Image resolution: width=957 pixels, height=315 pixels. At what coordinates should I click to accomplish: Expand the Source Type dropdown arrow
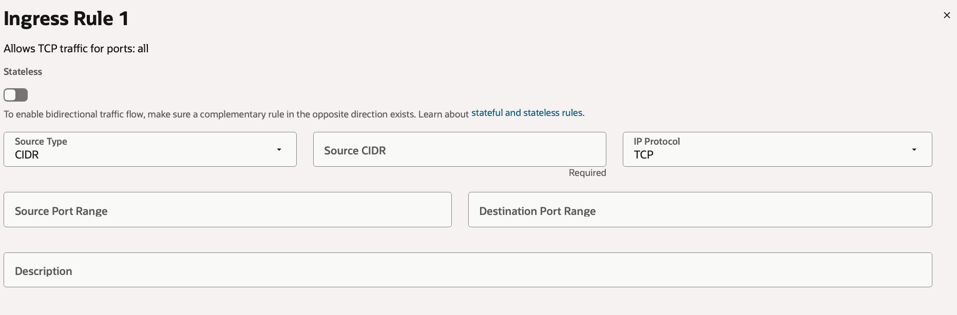(279, 149)
